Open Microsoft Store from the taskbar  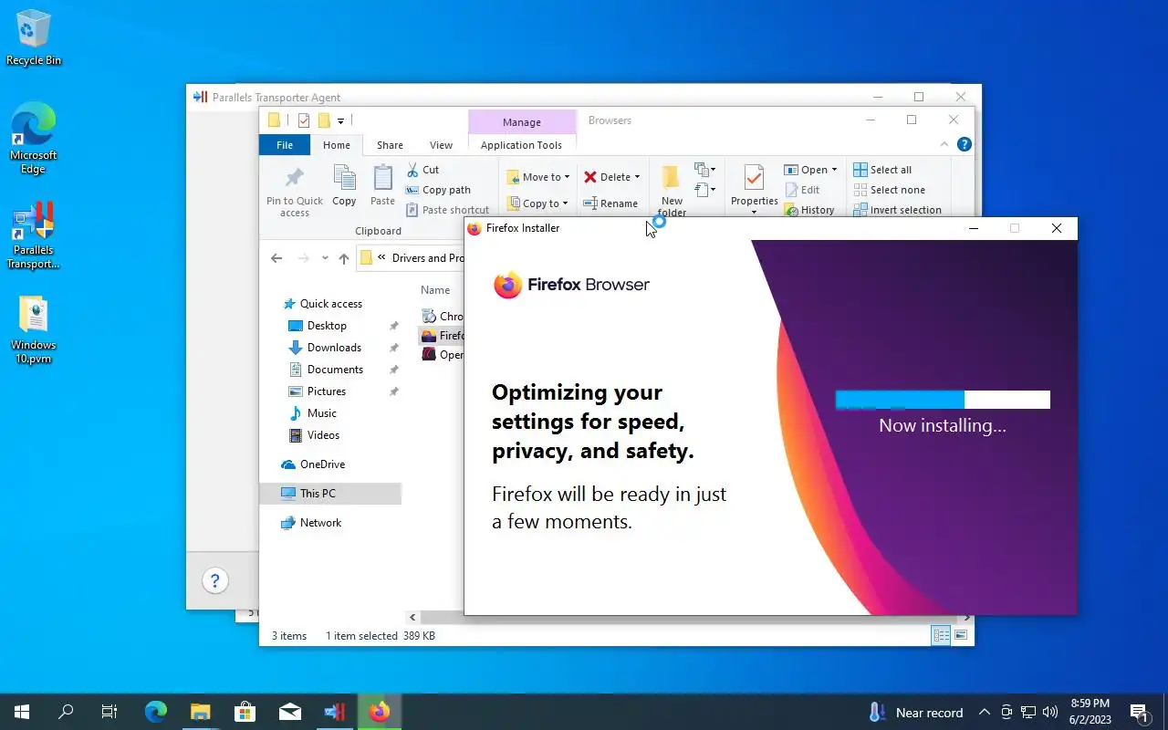point(245,712)
